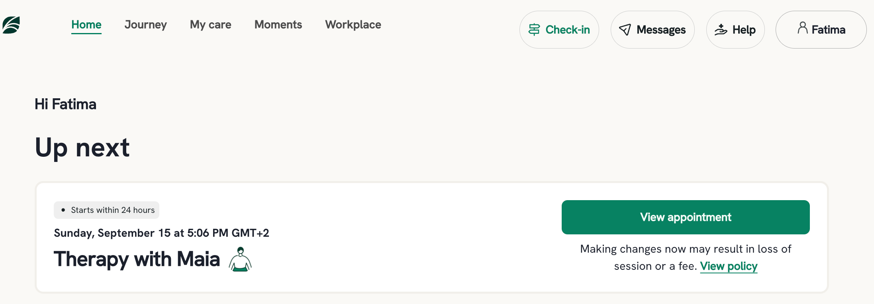Screen dimensions: 874x304
Task: Click the person icon beside Fatima
Action: 803,28
